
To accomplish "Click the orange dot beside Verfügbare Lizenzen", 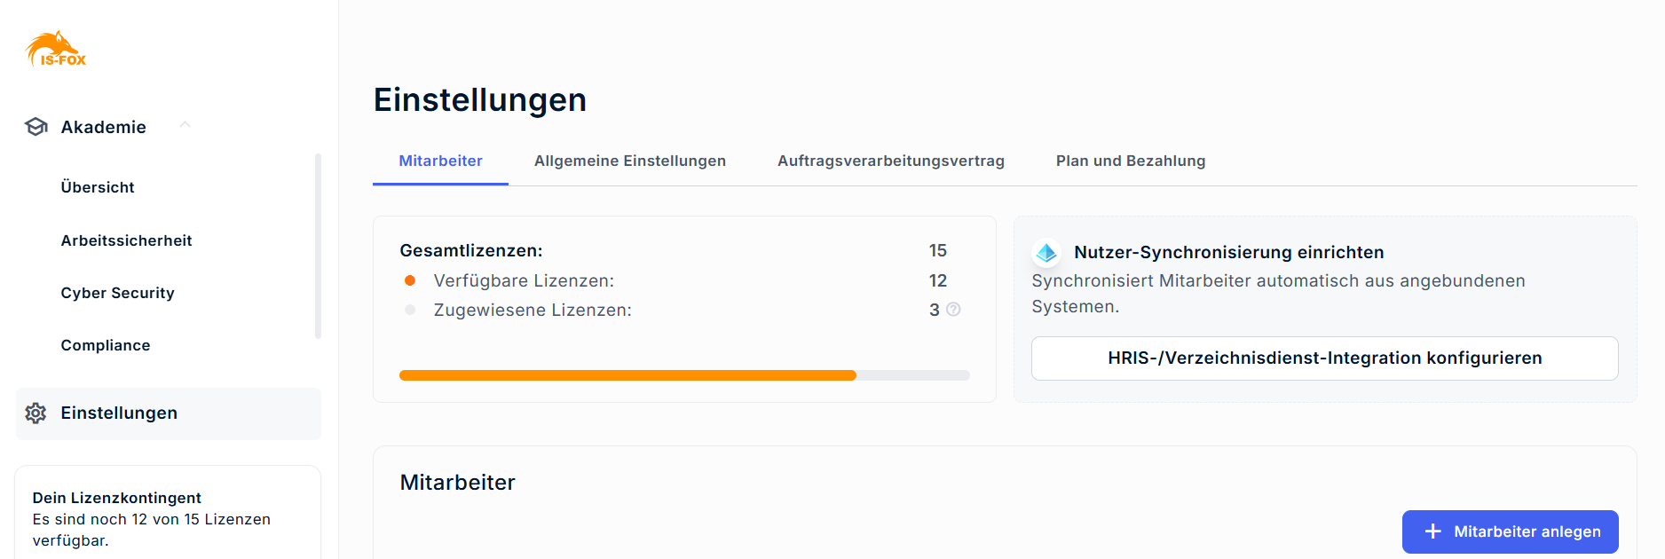I will 410,280.
